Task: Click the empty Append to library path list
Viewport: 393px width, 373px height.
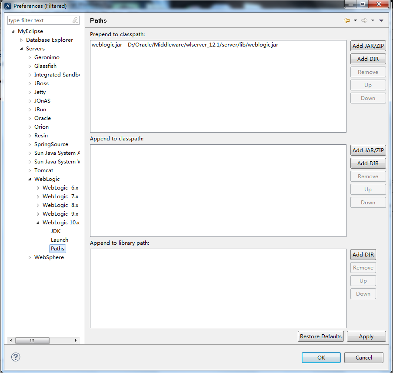Action: [218, 288]
